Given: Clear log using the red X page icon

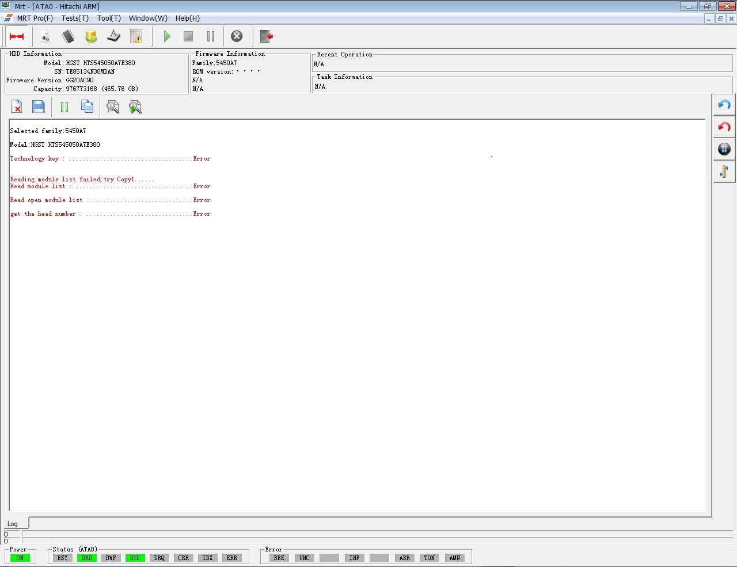Looking at the screenshot, I should [x=17, y=106].
